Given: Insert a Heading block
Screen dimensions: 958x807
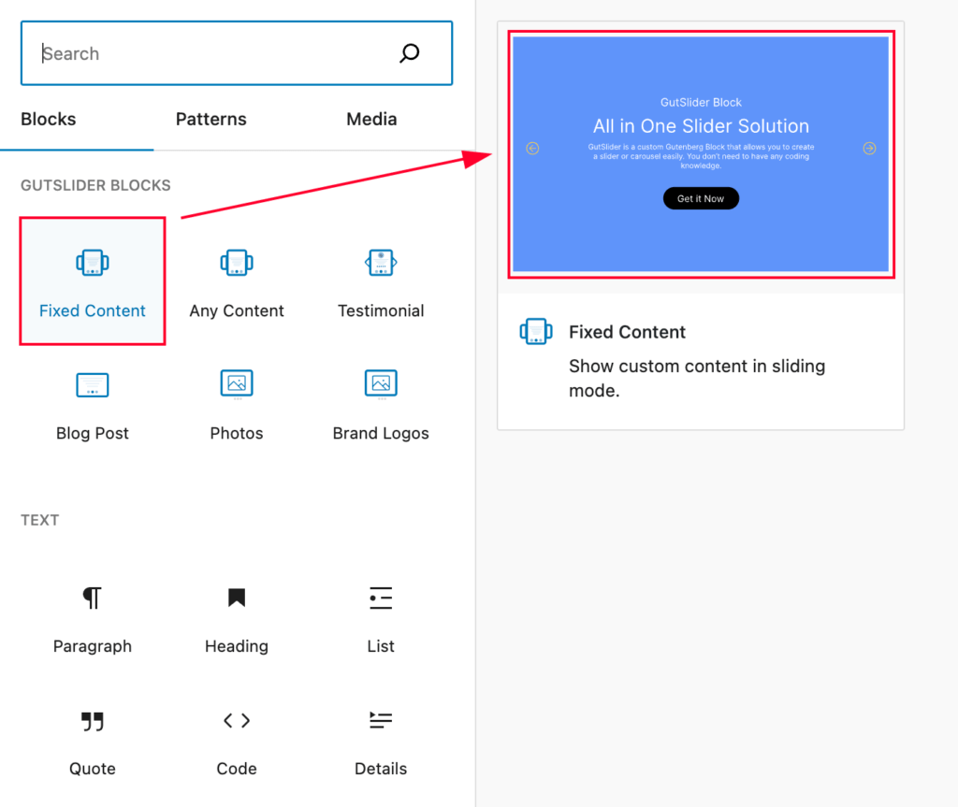Looking at the screenshot, I should point(236,598).
